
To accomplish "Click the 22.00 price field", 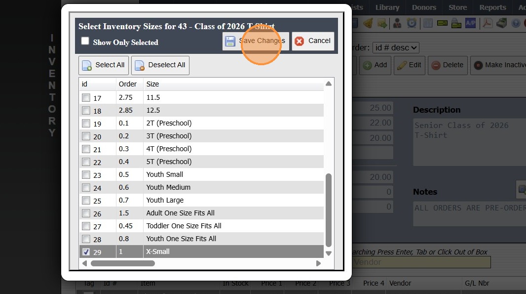I will (x=373, y=123).
